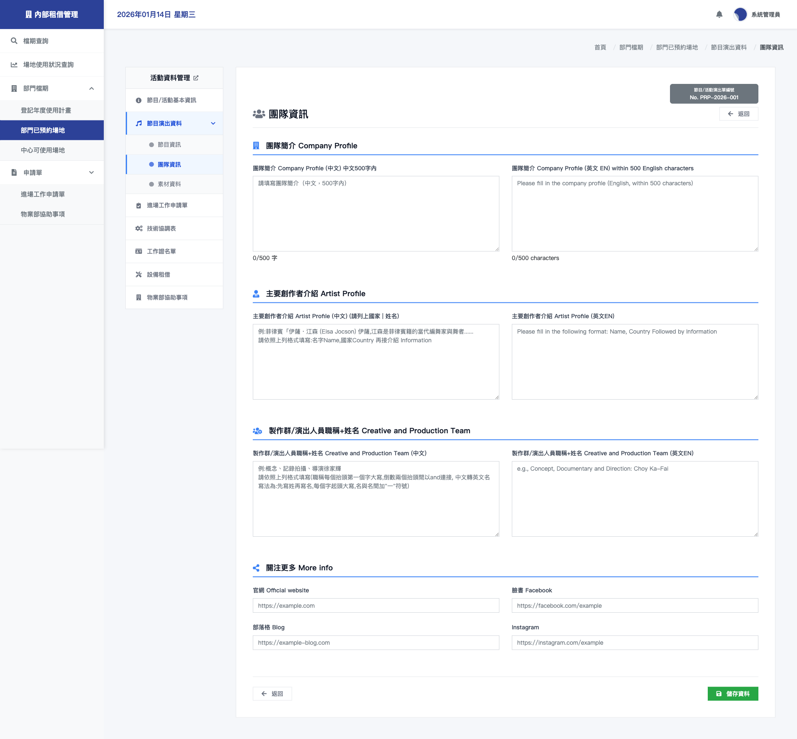
Task: Click the notification bell icon
Action: click(719, 15)
